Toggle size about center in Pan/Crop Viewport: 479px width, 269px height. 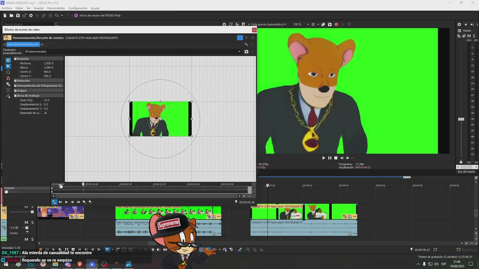tap(8, 90)
